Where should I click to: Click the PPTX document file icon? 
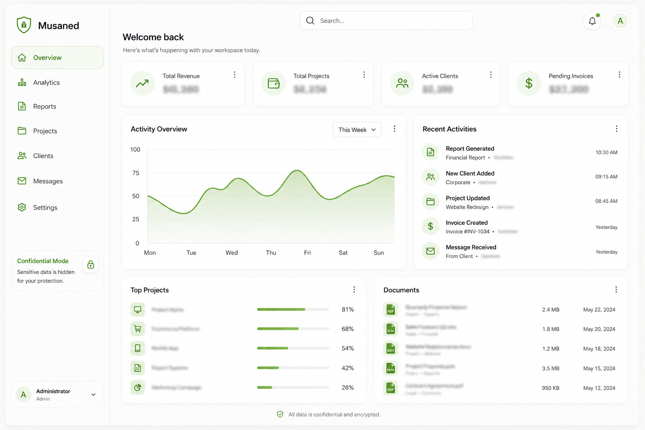[391, 368]
